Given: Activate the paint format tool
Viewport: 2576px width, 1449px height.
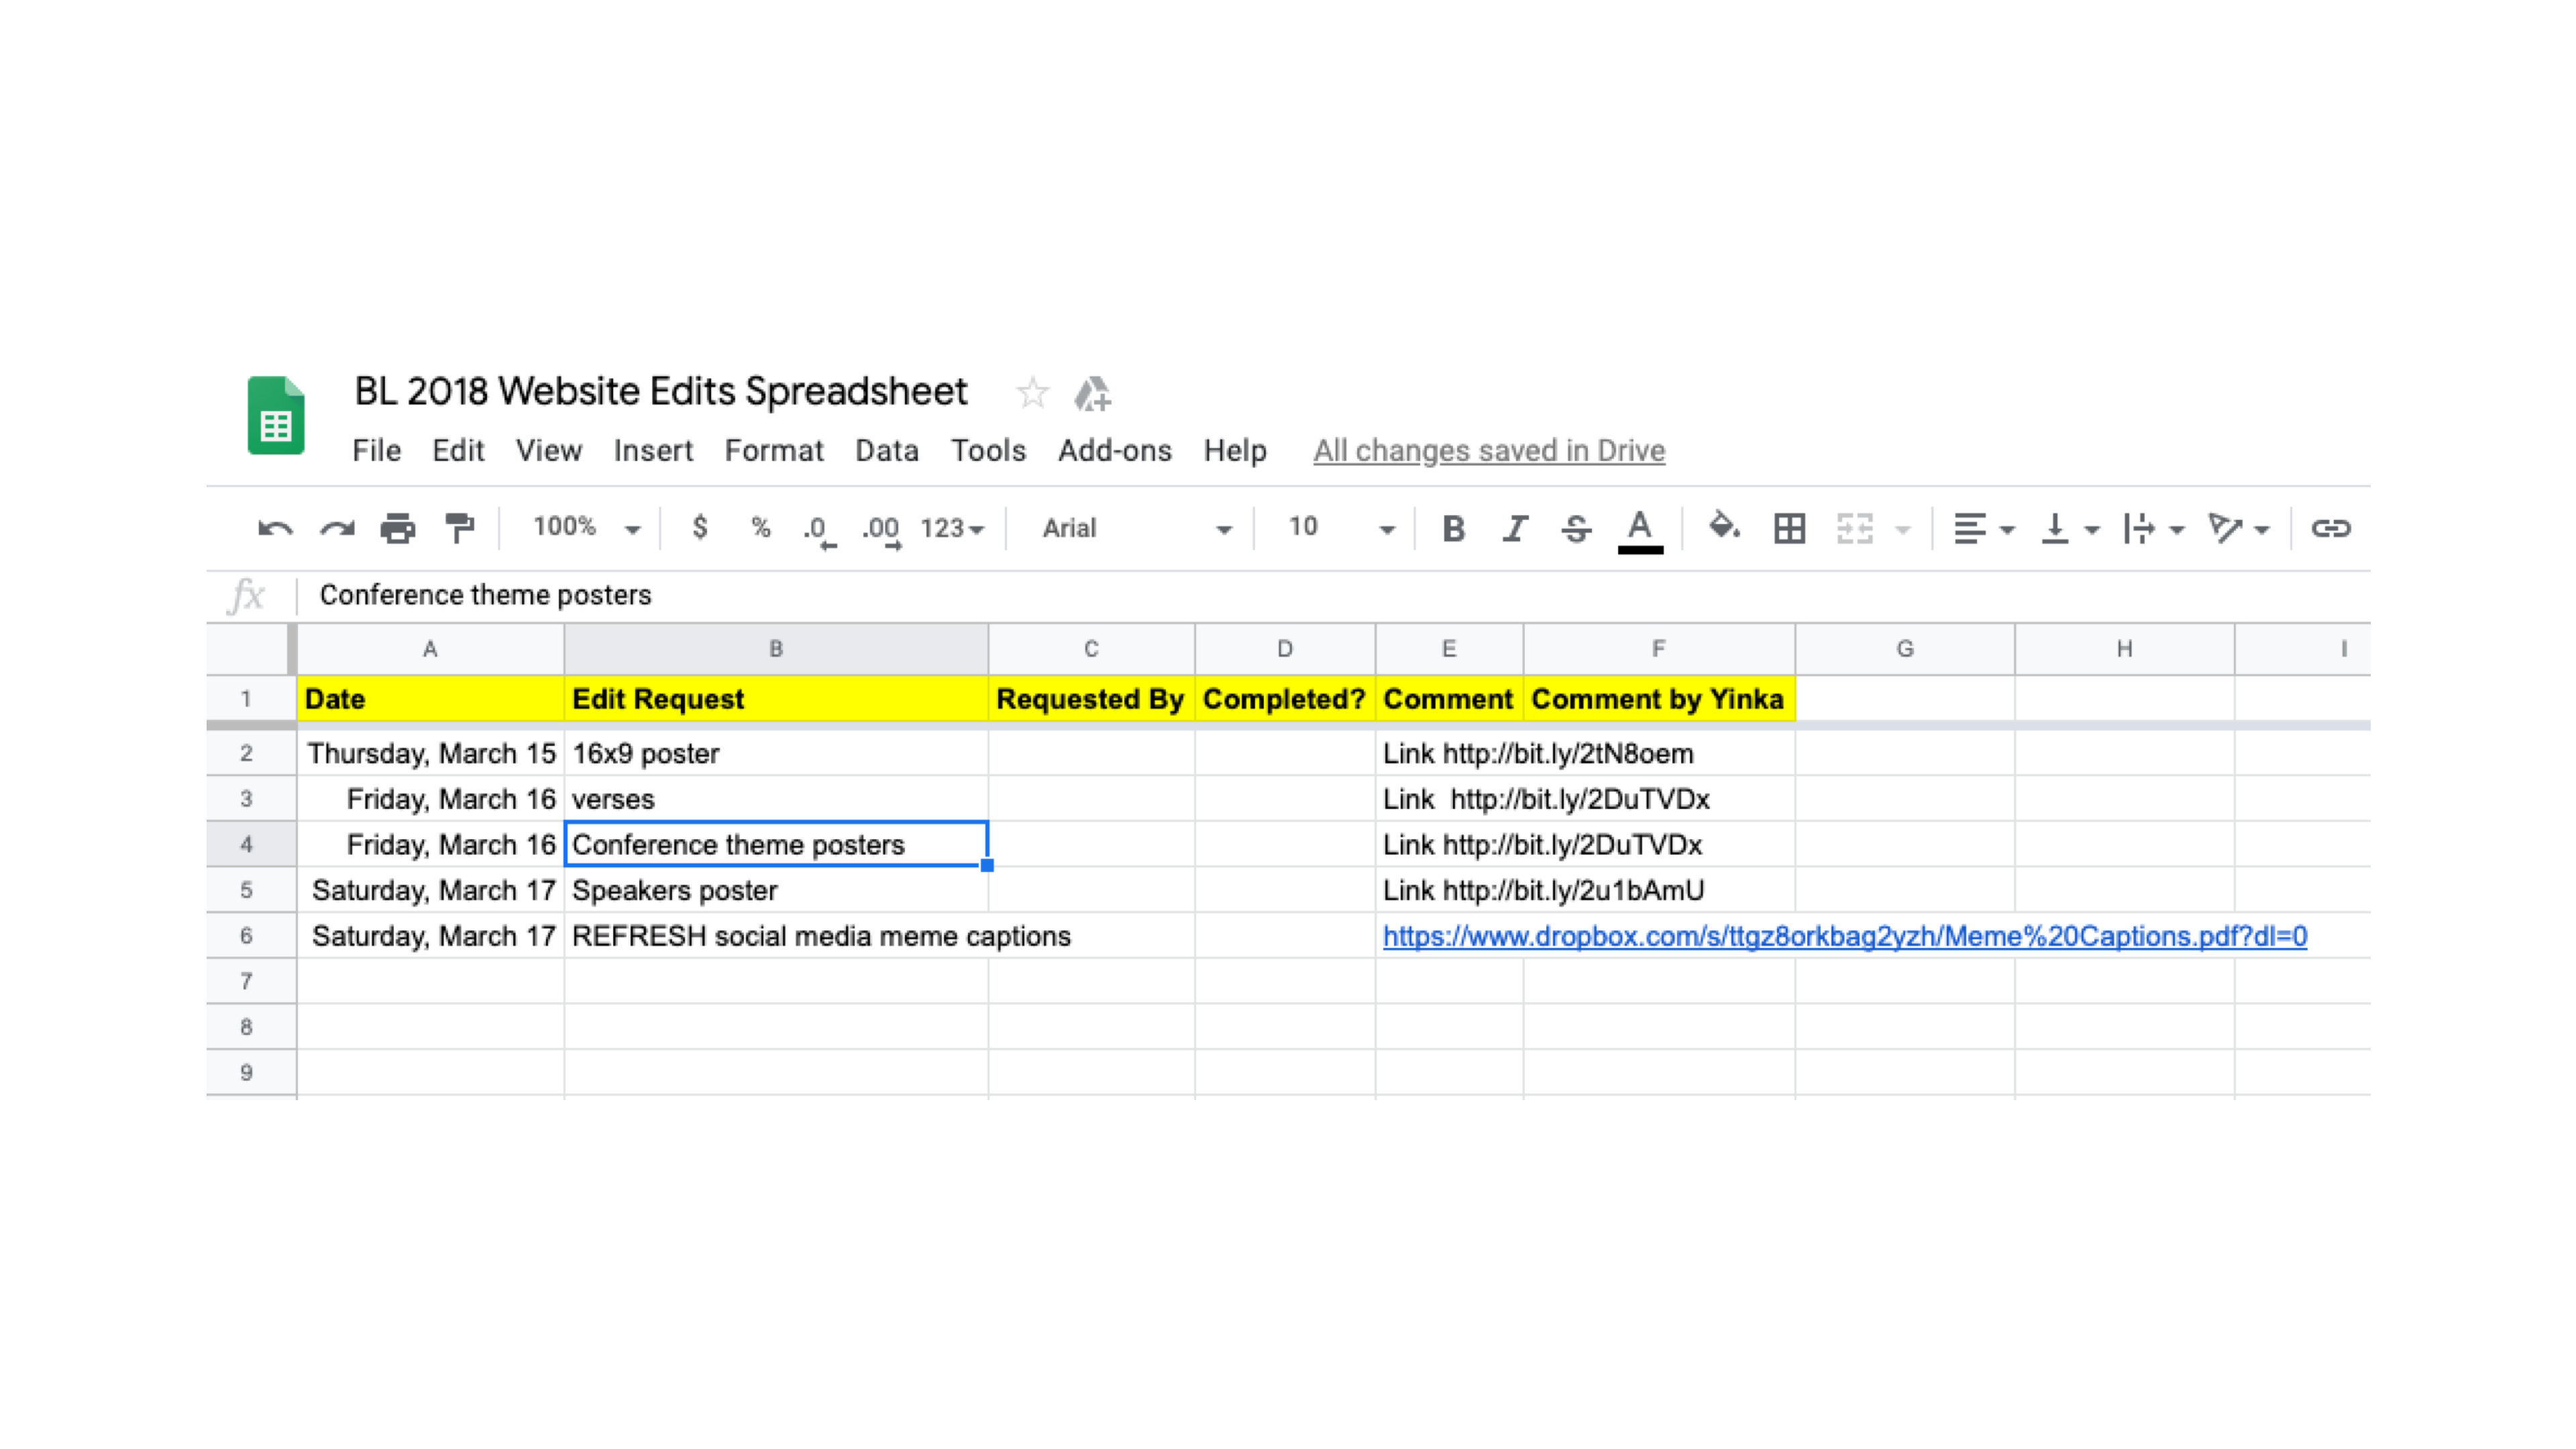Looking at the screenshot, I should pos(460,528).
